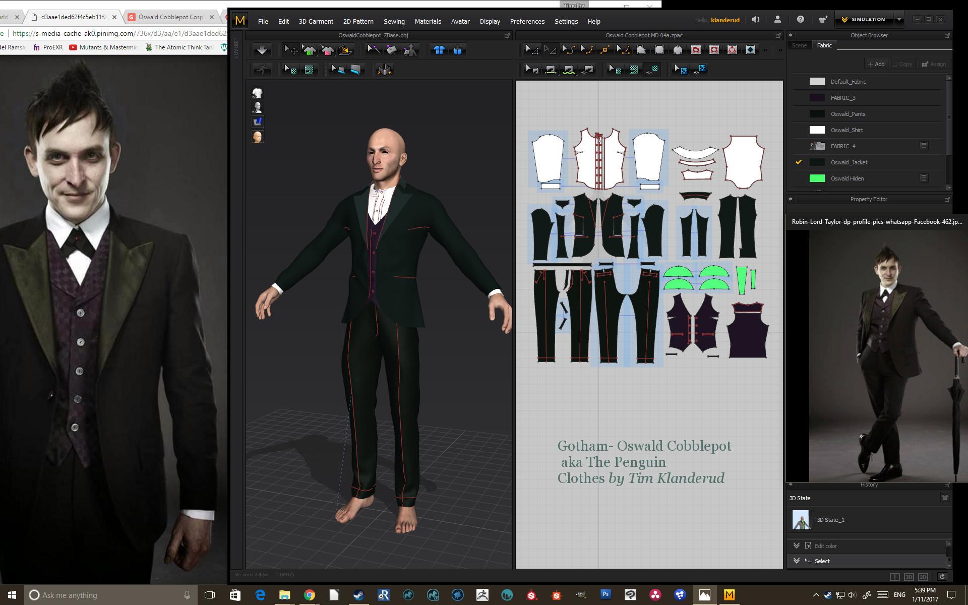Screen dimensions: 968x605
Task: Click the Fold/Book seam tool icon
Action: 384,69
